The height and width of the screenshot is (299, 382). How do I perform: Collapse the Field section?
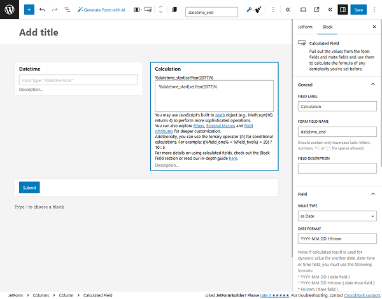(x=373, y=193)
